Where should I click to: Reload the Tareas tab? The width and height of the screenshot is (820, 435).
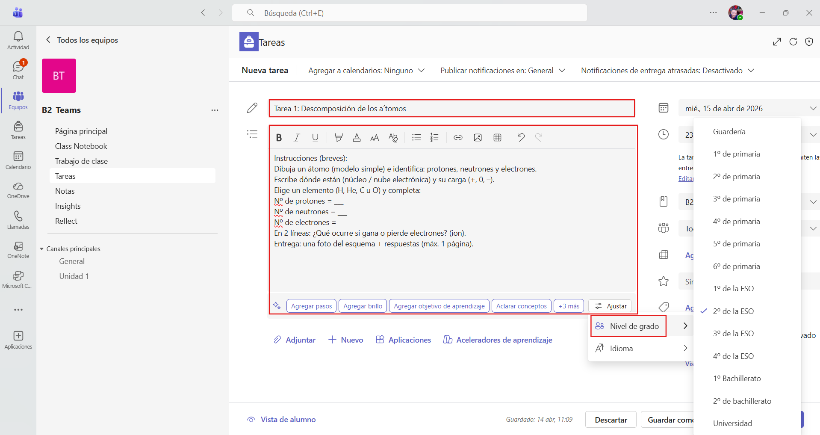tap(793, 41)
